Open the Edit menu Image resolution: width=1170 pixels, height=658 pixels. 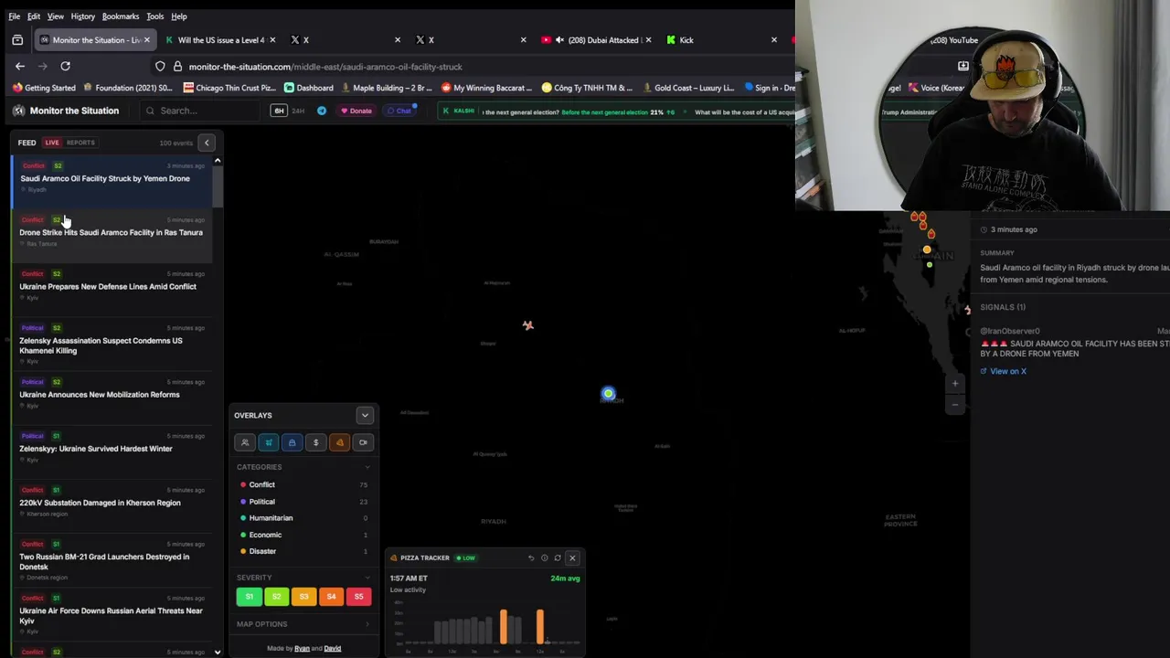pyautogui.click(x=34, y=16)
